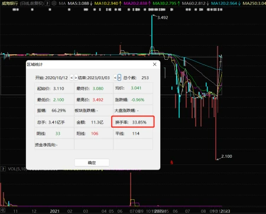Click the MA120:2.964 indicator label

coord(226,4)
